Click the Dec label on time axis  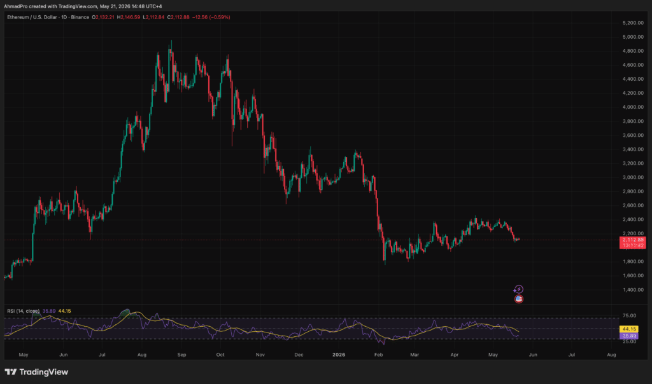pos(299,355)
